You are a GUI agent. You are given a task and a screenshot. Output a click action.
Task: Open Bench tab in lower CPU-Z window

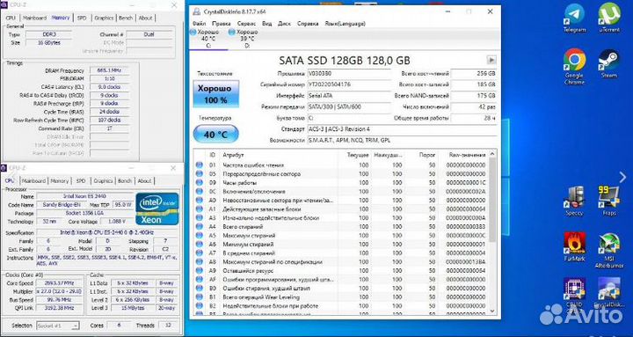tap(124, 180)
